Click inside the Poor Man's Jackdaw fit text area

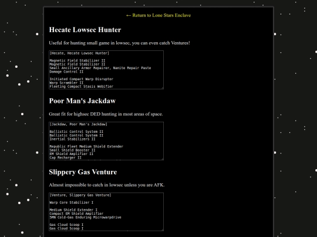pyautogui.click(x=106, y=141)
